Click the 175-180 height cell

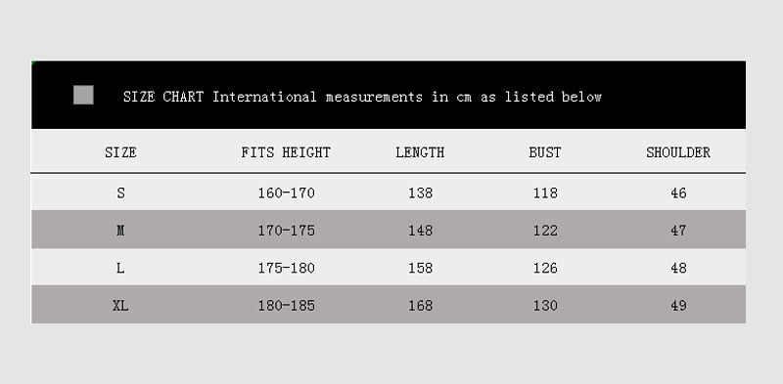[x=286, y=268]
